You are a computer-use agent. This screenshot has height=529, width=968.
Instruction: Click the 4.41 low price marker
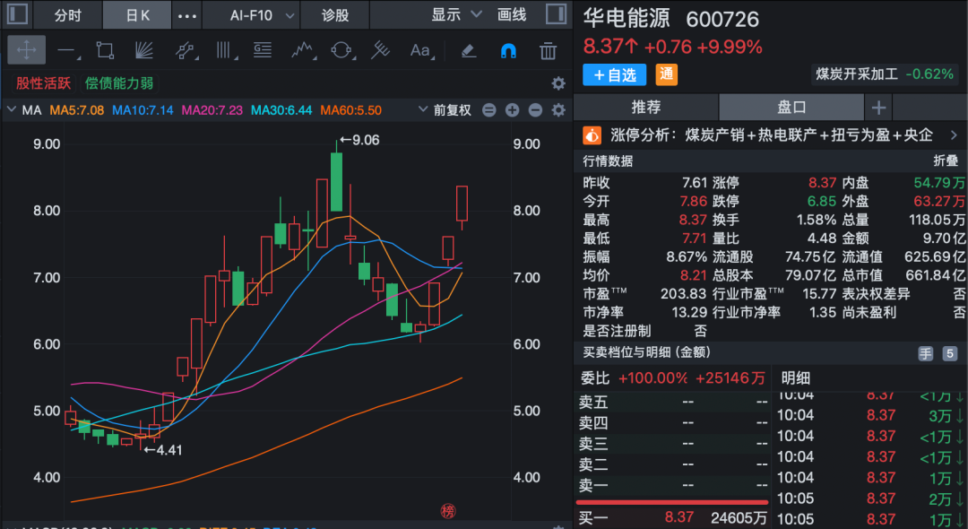(x=163, y=450)
